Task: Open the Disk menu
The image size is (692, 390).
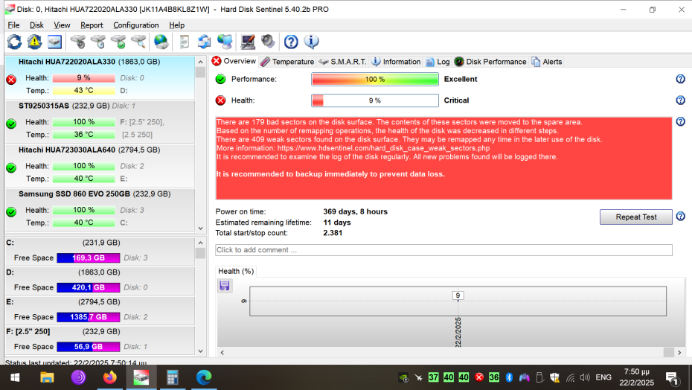Action: (x=36, y=25)
